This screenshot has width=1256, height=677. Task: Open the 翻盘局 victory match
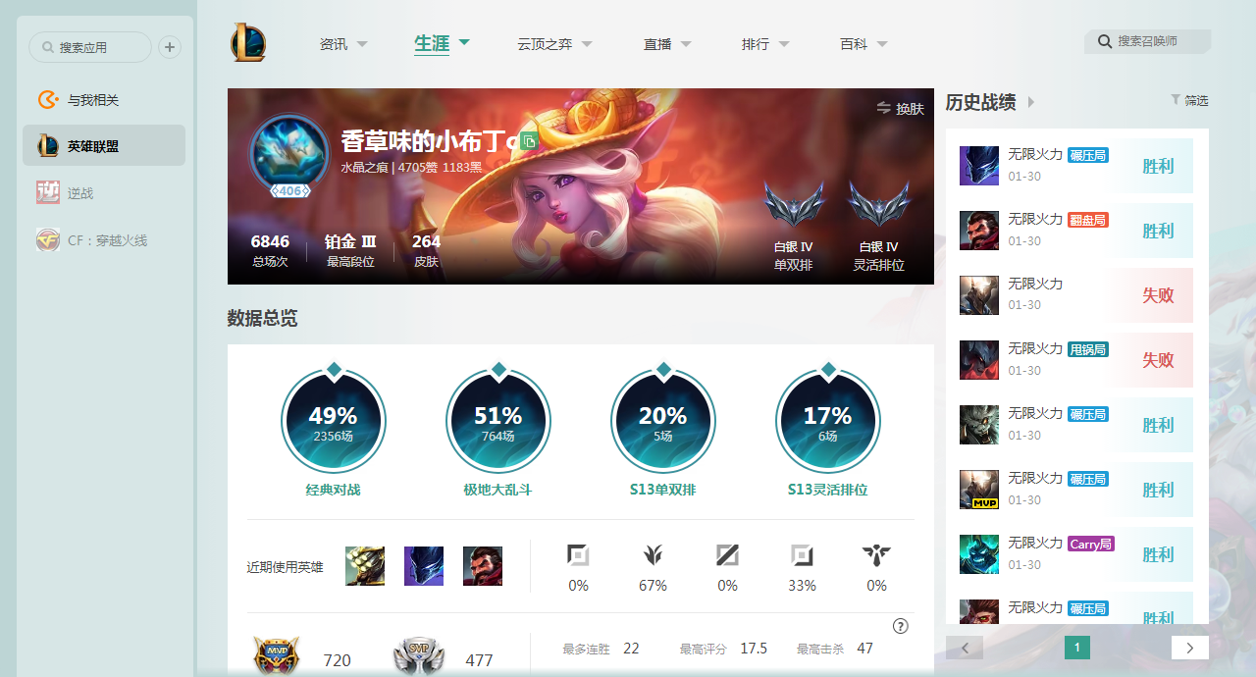[x=1076, y=231]
